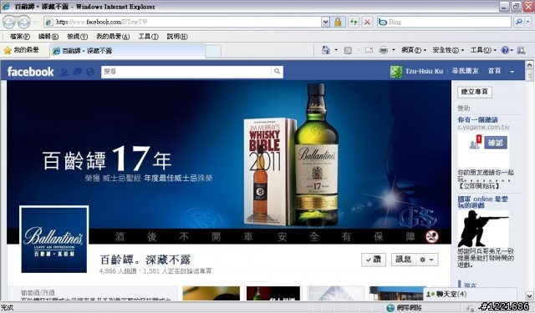Open the 你有一個邀請 sponsored link
This screenshot has height=313, width=535.
pyautogui.click(x=477, y=120)
